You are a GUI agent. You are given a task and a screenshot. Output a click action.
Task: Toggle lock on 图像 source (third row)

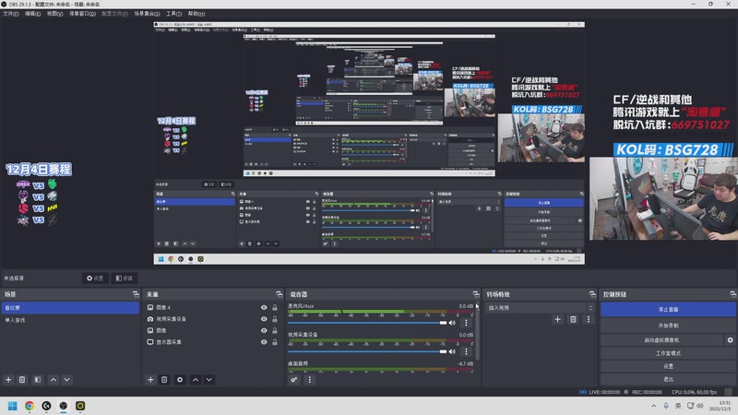coord(275,330)
